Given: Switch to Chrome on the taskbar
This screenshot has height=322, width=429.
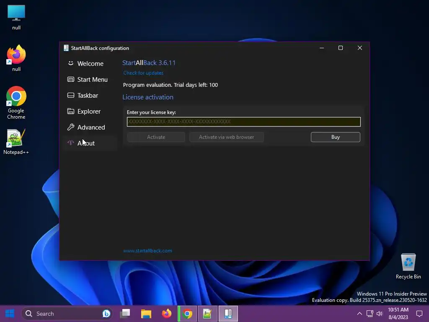Looking at the screenshot, I should pyautogui.click(x=187, y=314).
